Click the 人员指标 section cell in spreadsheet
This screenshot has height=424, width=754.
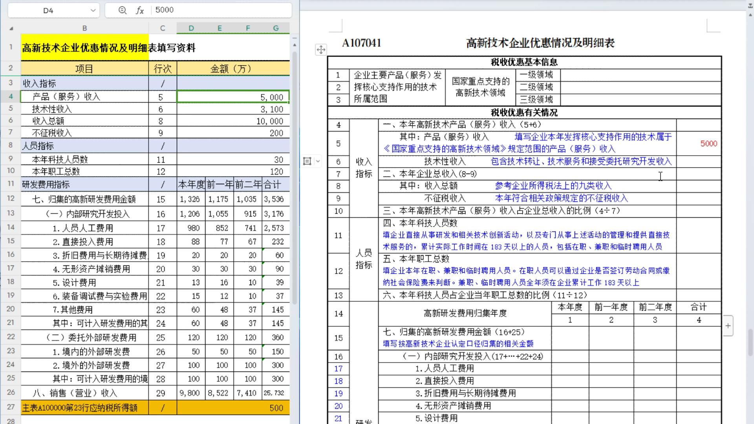(x=84, y=146)
